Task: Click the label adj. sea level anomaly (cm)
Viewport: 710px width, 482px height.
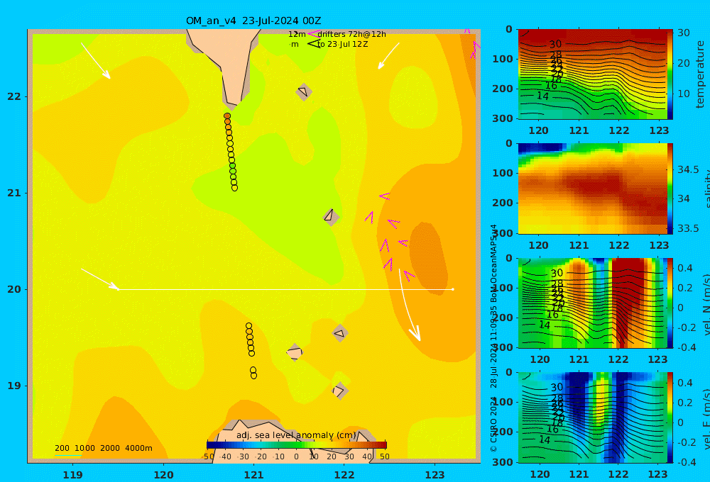Action: [x=296, y=435]
